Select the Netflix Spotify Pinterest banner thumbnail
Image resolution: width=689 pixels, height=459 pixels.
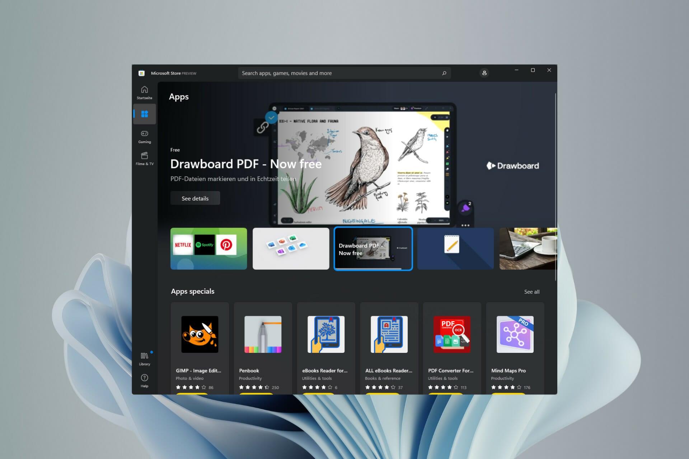coord(208,249)
